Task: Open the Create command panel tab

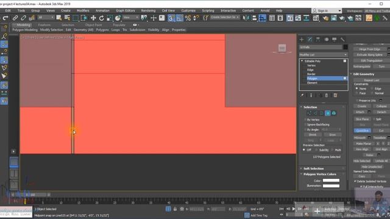Action: (302, 40)
